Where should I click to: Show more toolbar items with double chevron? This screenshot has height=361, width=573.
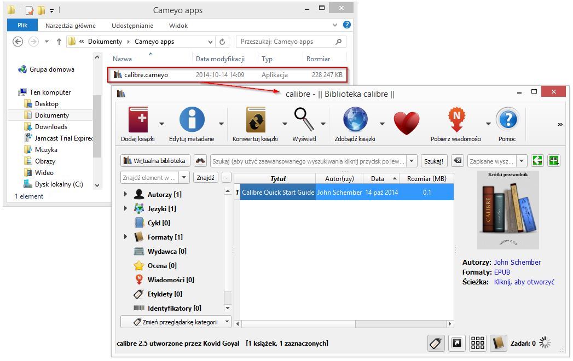tap(560, 125)
